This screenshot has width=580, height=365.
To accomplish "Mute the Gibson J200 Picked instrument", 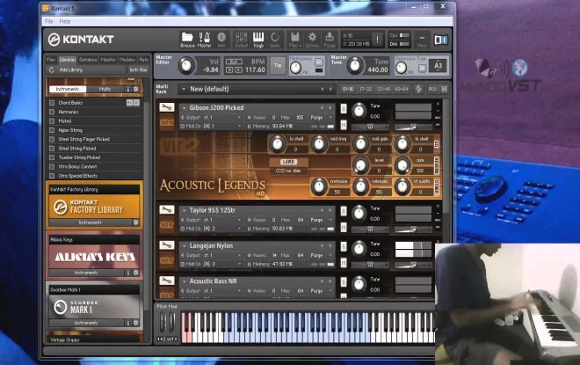I will coord(344,125).
